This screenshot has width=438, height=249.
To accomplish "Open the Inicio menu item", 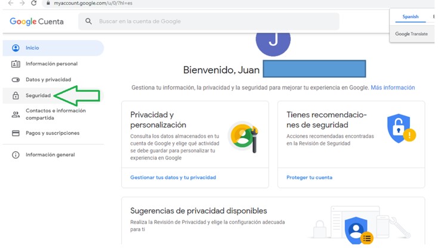I will pos(53,48).
